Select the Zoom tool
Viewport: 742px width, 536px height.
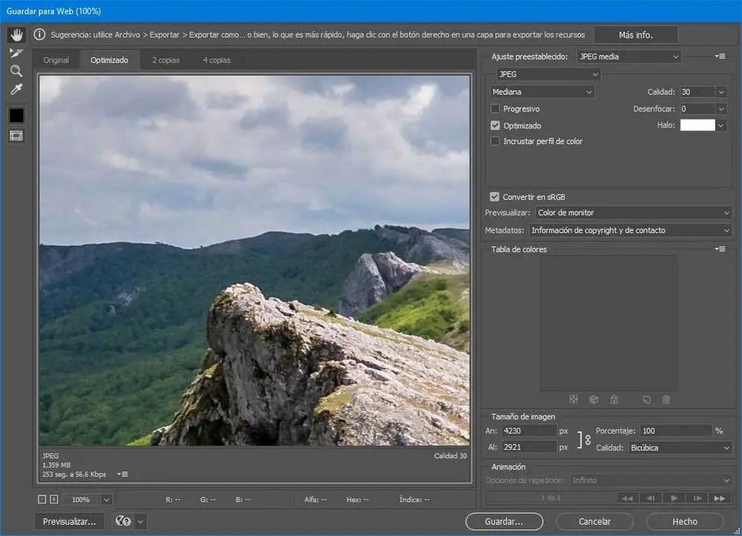(16, 71)
